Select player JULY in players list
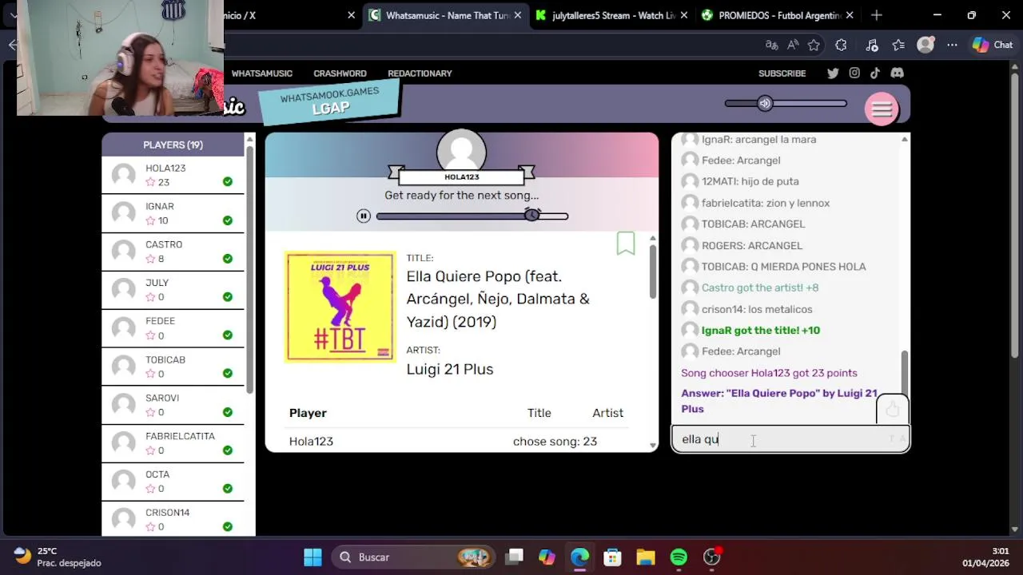 coord(173,290)
